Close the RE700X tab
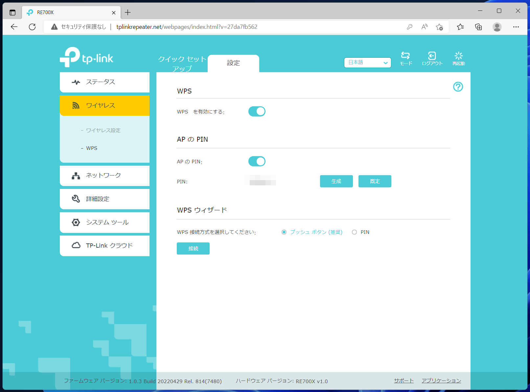530x392 pixels. click(114, 12)
